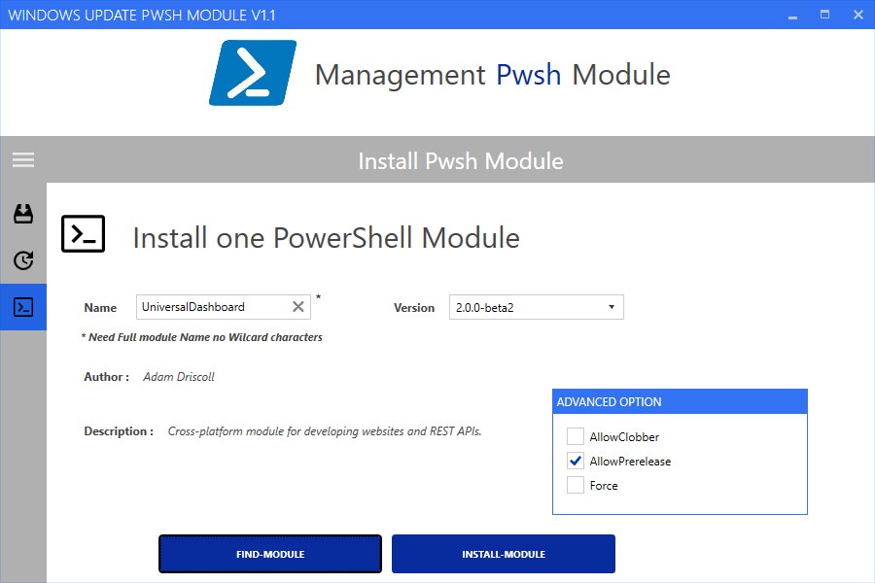Screen dimensions: 875x583
Task: Close the Windows Update Pwsh window
Action: (858, 15)
